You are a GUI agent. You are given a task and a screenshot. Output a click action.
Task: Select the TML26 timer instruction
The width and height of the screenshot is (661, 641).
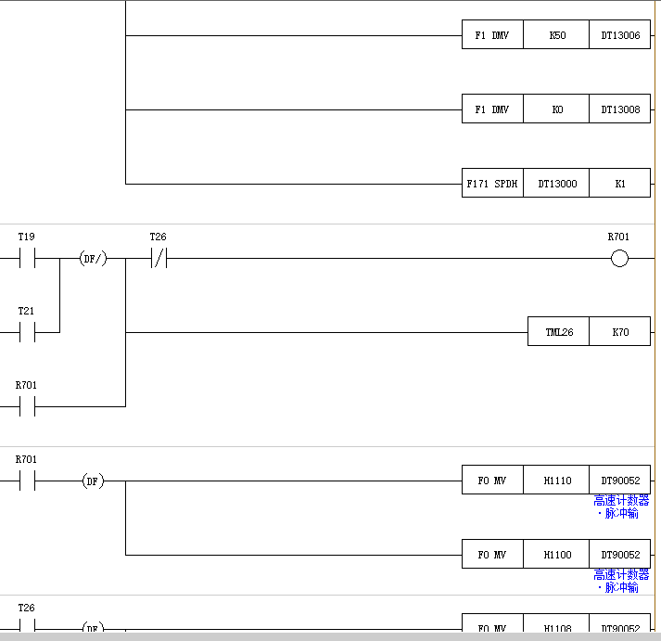[x=558, y=332]
